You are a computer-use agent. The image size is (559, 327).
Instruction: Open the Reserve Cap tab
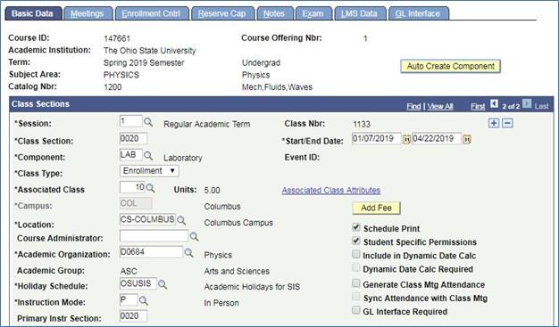(x=222, y=13)
